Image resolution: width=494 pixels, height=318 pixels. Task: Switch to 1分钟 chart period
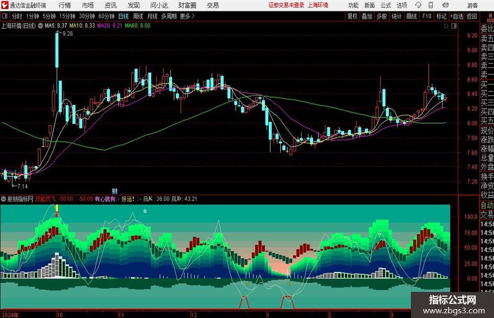pos(32,16)
